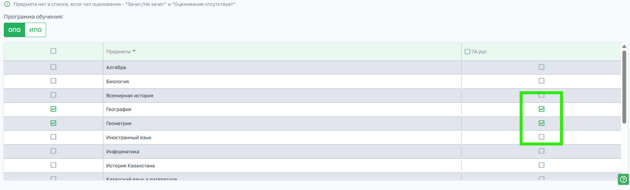Uncheck the География row checkbox on left
The image size is (630, 190).
click(x=53, y=109)
